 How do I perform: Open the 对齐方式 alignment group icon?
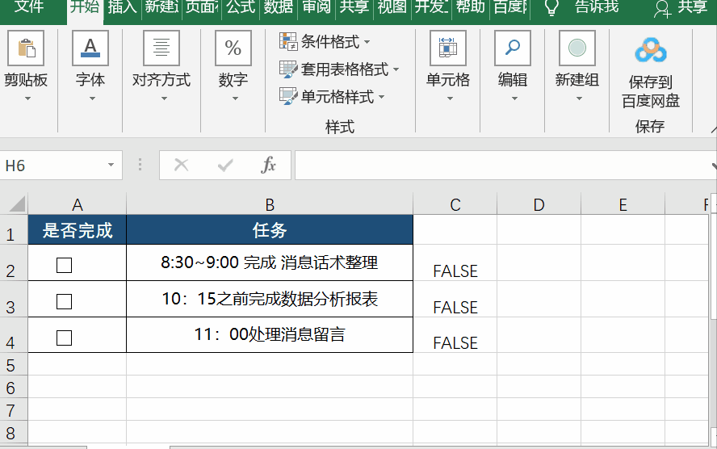(x=161, y=48)
